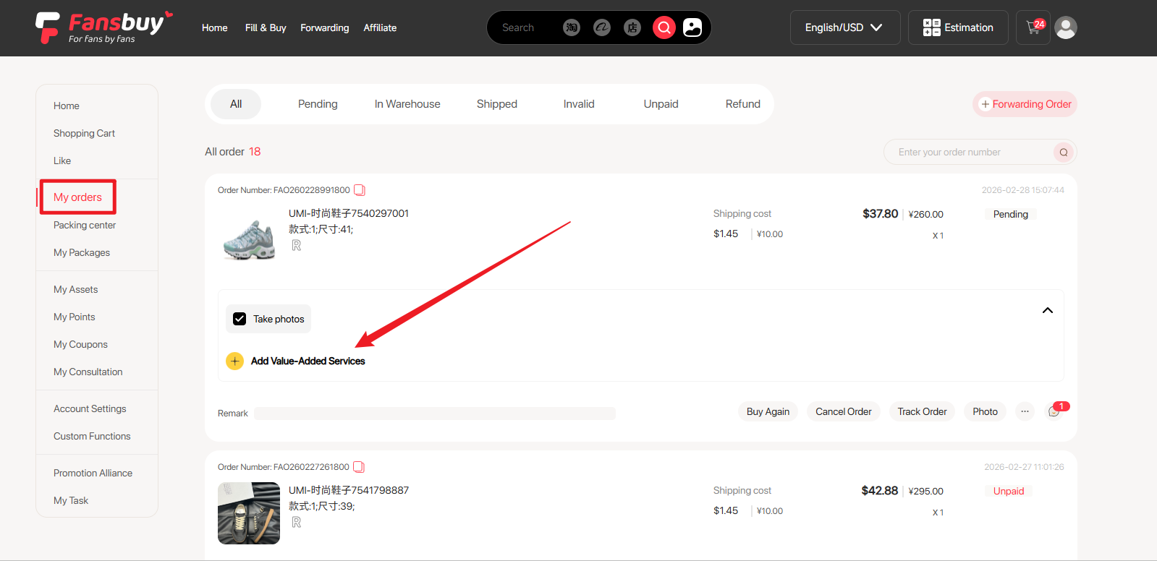The image size is (1157, 561).
Task: Switch to the Refund tab
Action: 743,104
